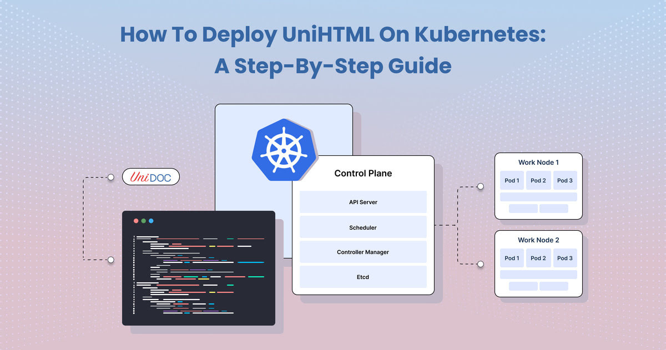Expand the Work Node 1 card
This screenshot has width=666, height=350.
coord(538,162)
